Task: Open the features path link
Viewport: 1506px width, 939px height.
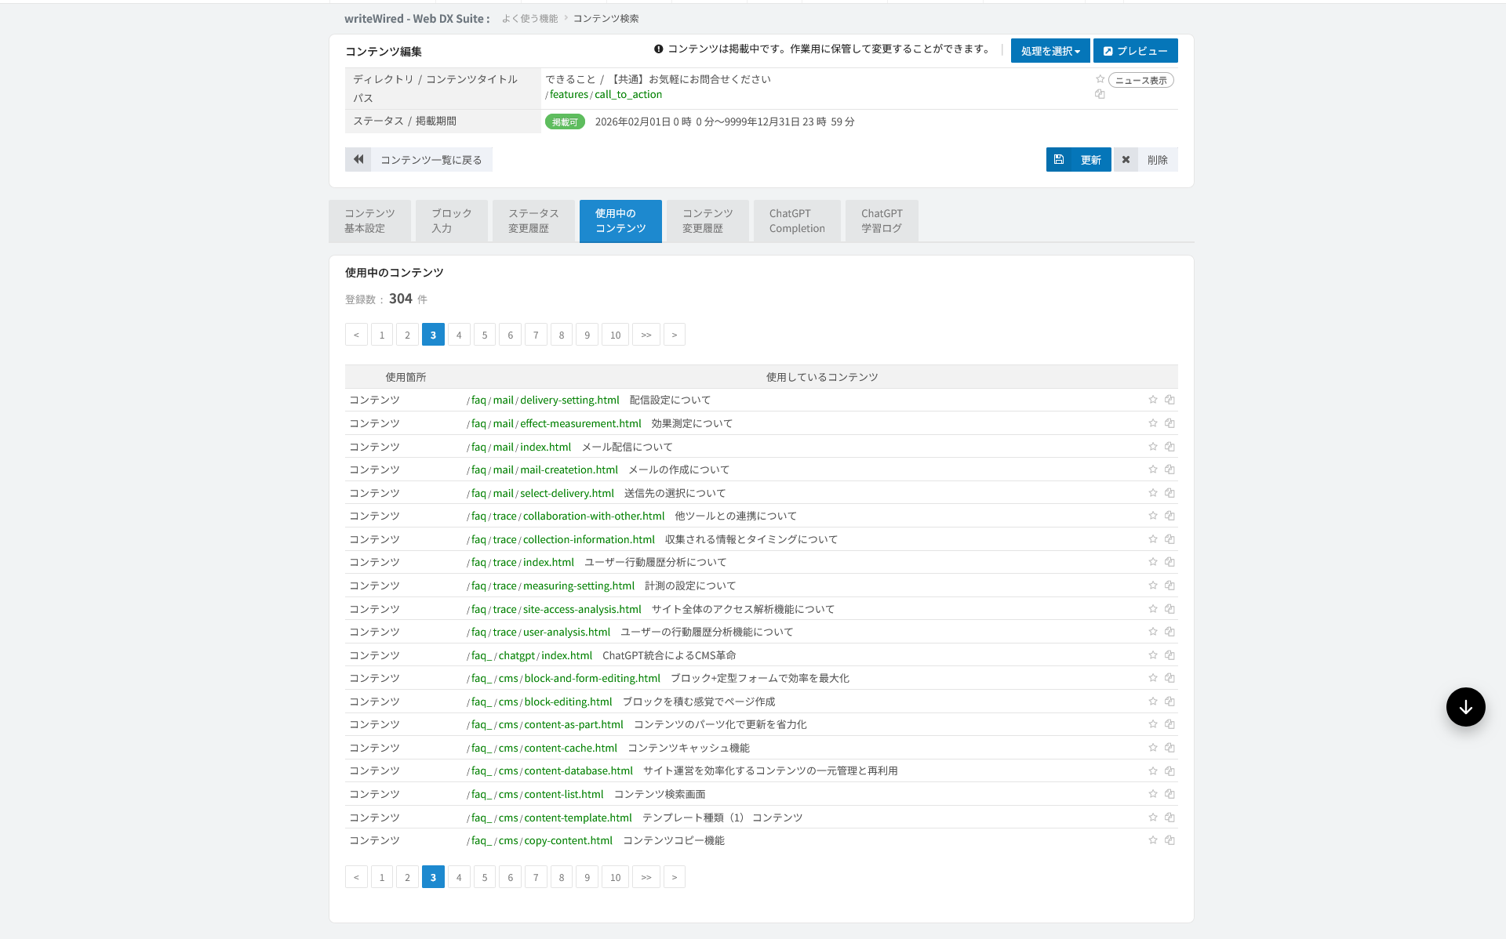Action: 569,94
